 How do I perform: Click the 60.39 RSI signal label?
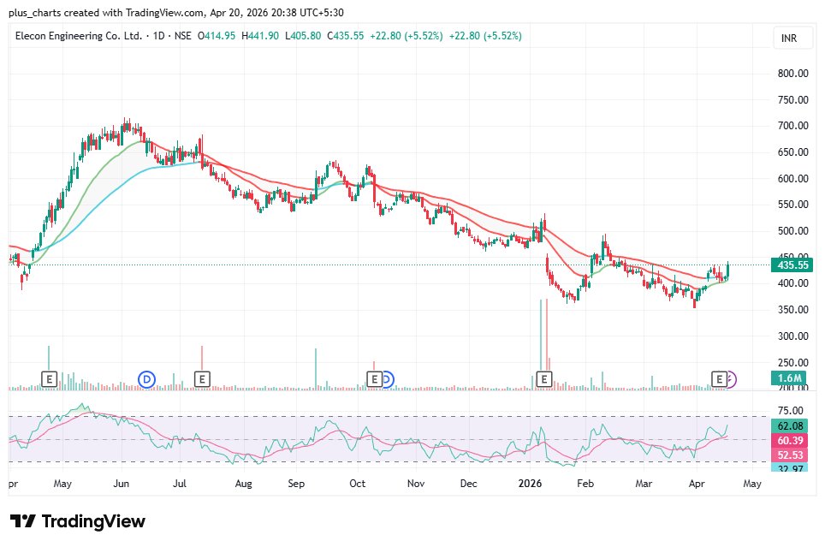(x=789, y=440)
